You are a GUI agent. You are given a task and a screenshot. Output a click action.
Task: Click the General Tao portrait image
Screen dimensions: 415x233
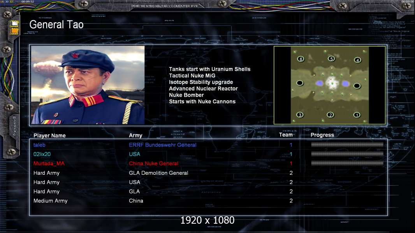[x=88, y=85]
